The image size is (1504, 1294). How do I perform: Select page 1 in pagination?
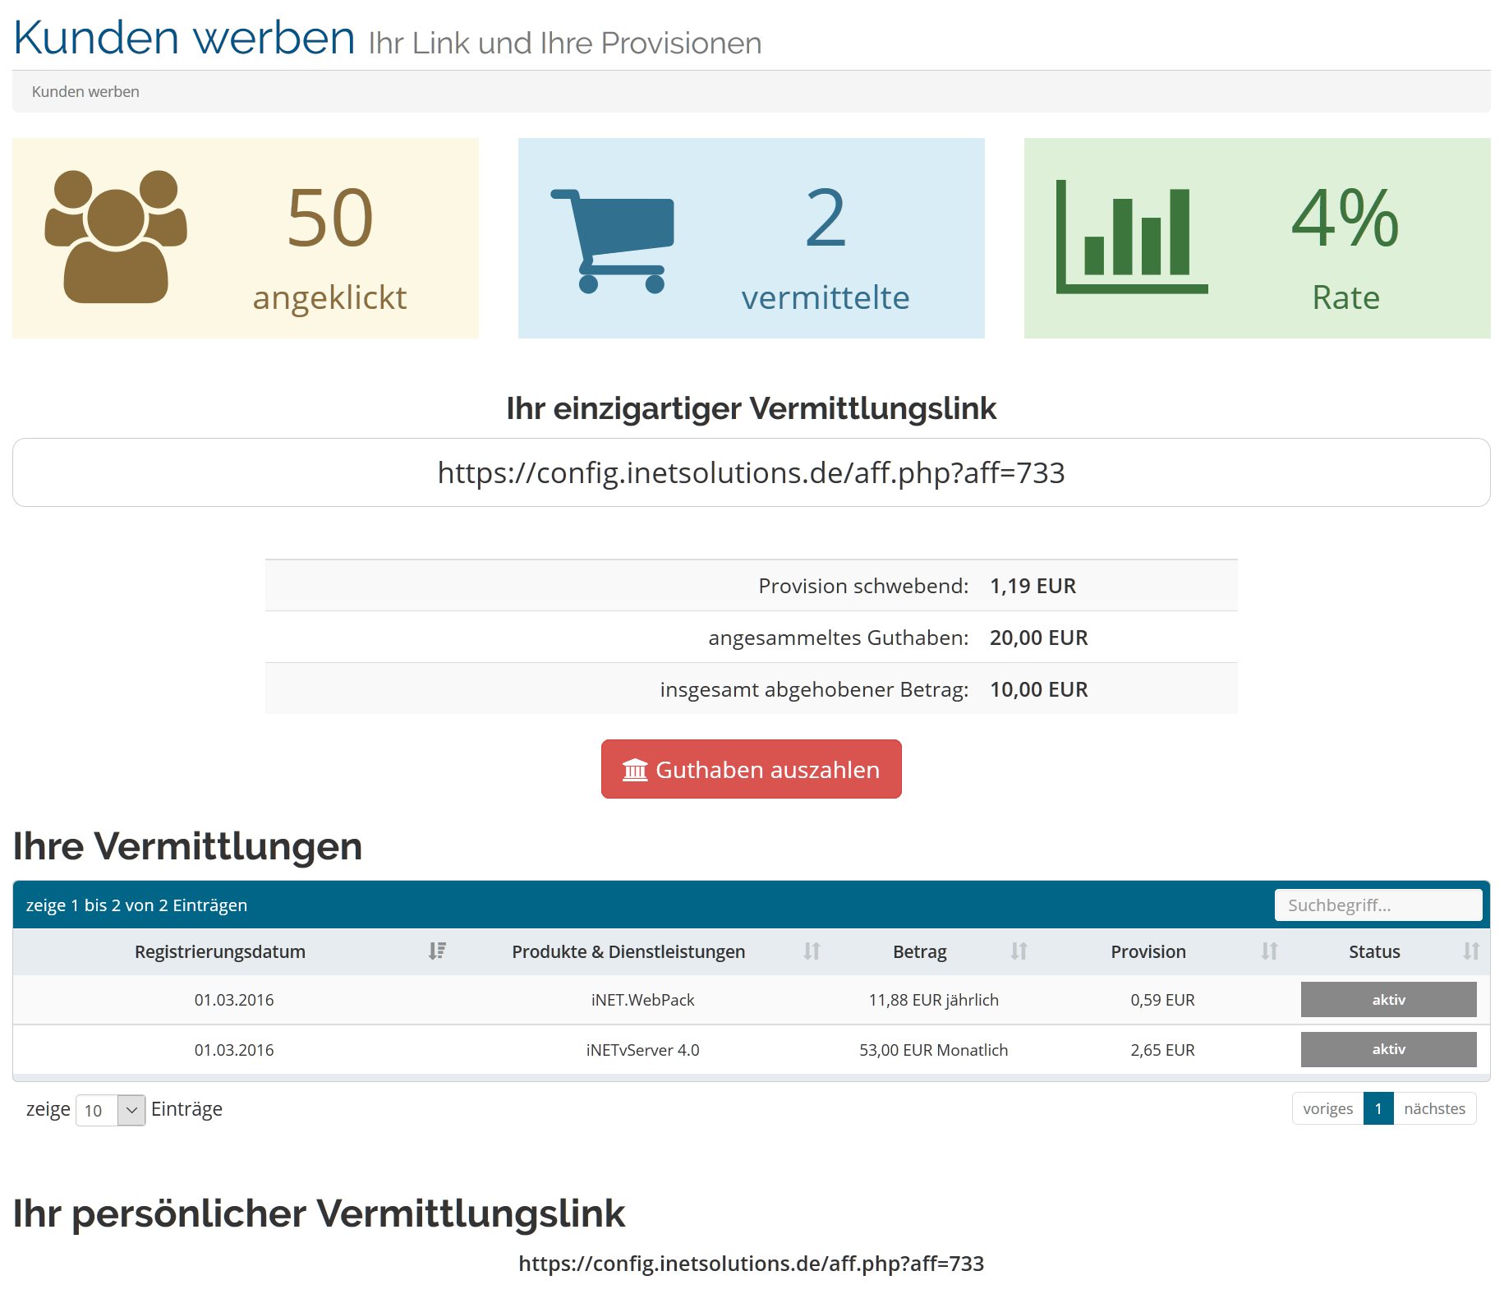tap(1378, 1108)
